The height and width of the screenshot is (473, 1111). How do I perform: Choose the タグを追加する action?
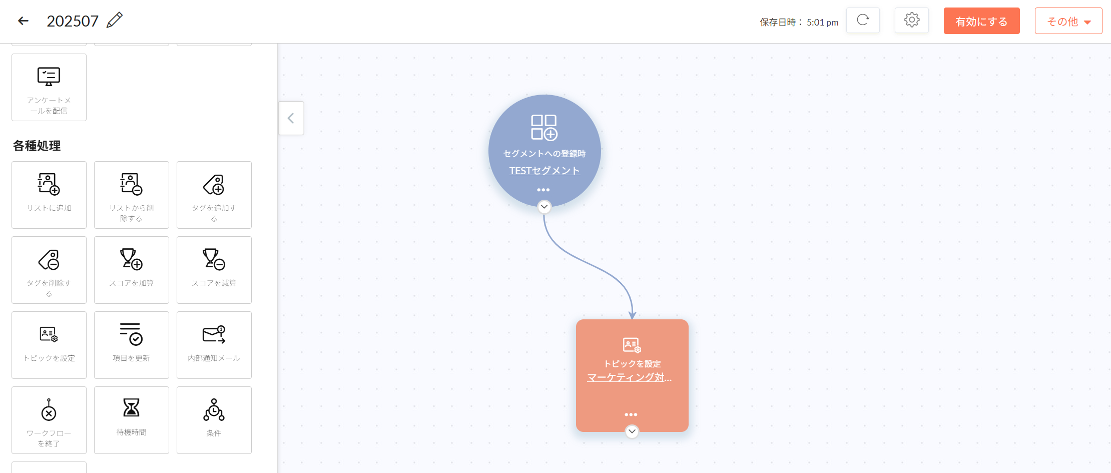[214, 195]
